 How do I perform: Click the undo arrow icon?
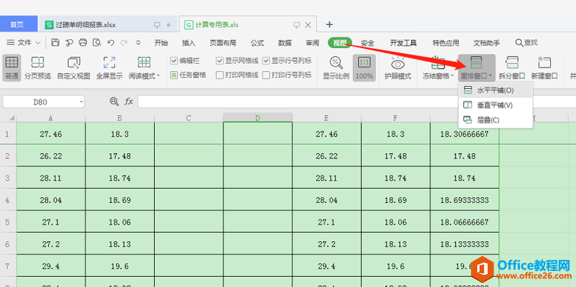pos(111,43)
